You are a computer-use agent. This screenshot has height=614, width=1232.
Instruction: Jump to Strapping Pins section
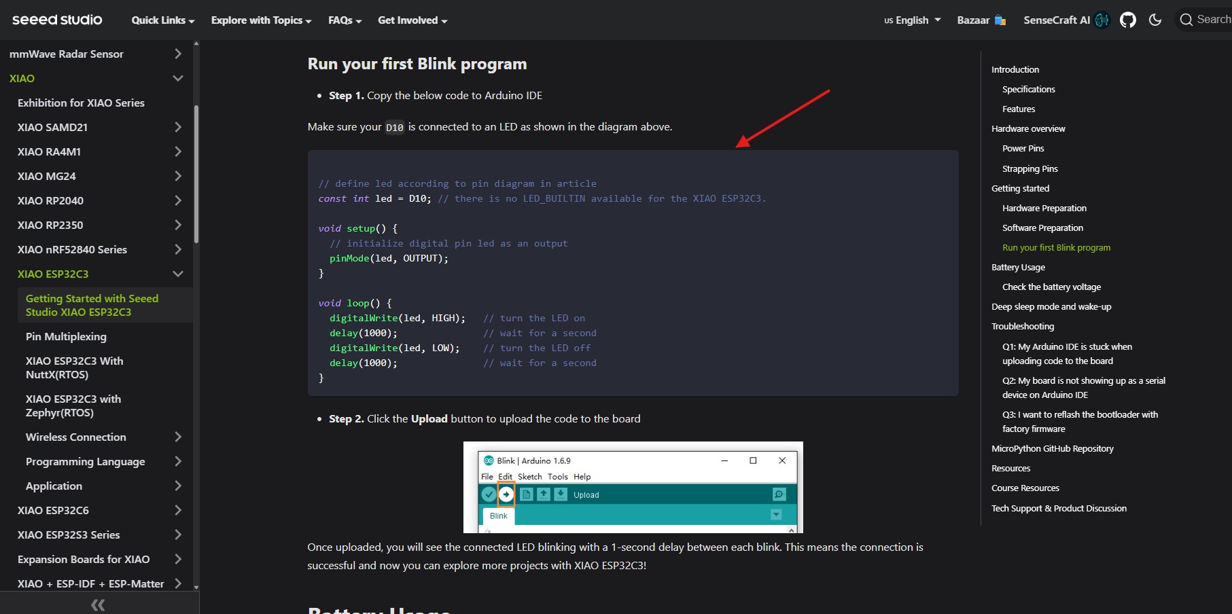(x=1030, y=168)
